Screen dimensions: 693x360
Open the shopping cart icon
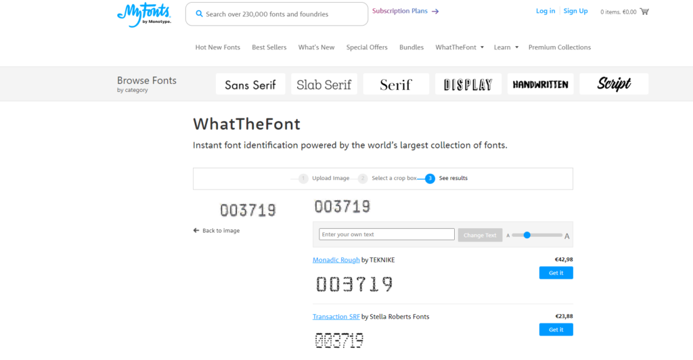point(644,12)
